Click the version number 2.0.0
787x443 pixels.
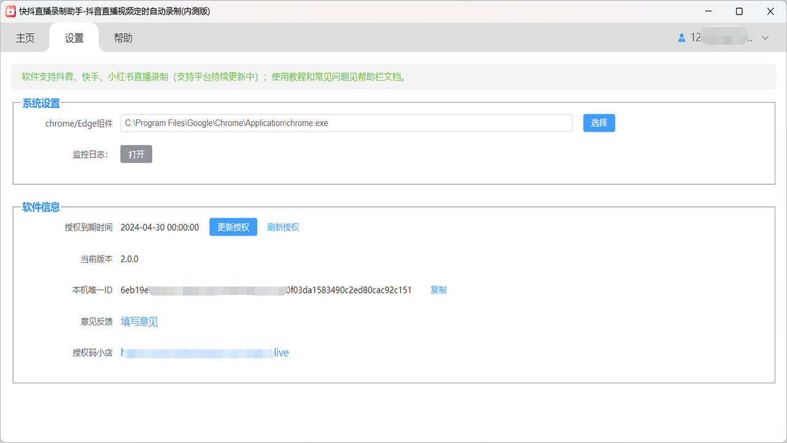[x=129, y=259]
